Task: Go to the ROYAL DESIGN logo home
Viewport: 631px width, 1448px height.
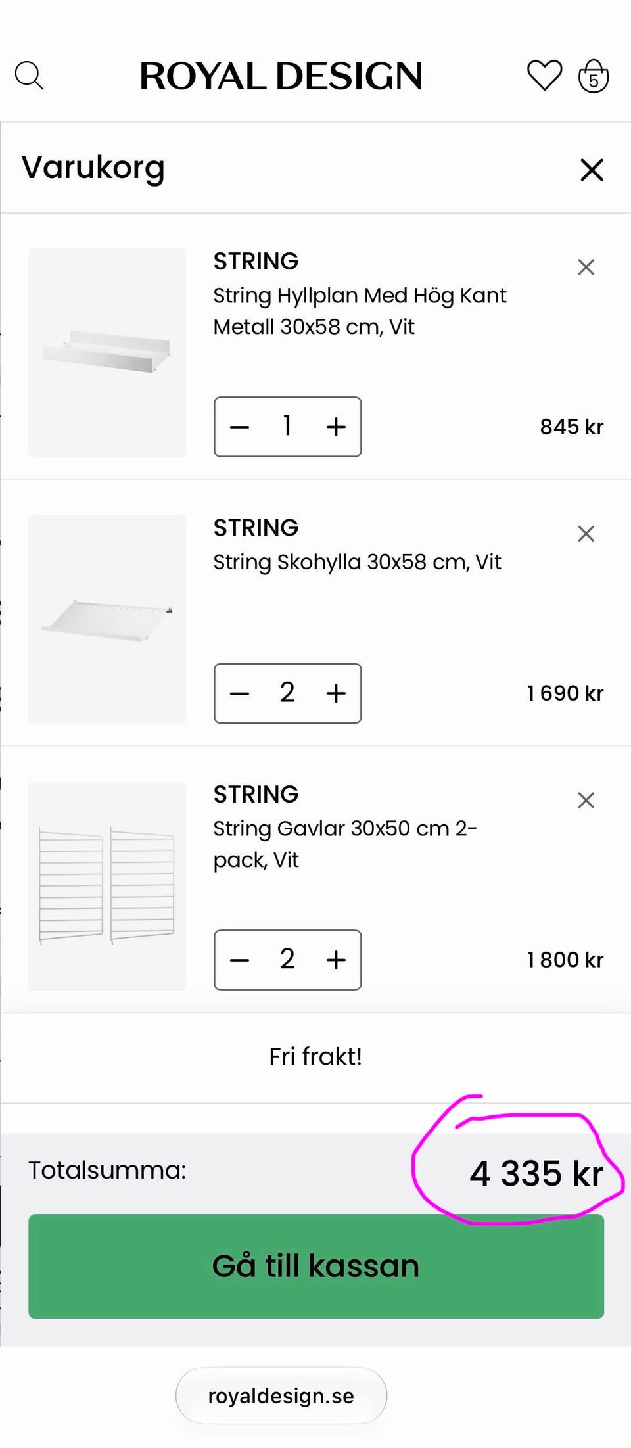Action: pyautogui.click(x=281, y=76)
